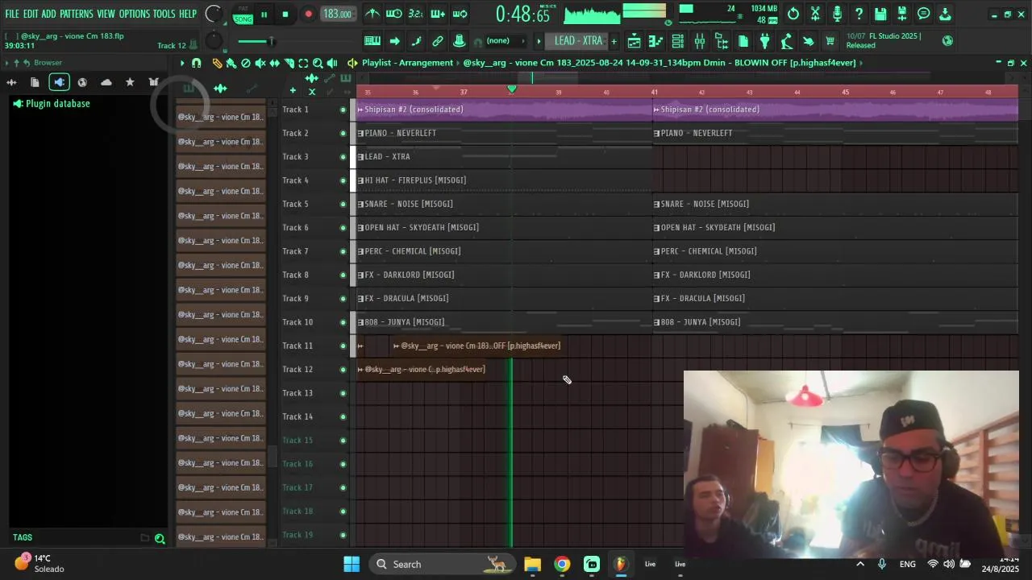The height and width of the screenshot is (580, 1032).
Task: Open Google Chrome from taskbar
Action: coord(562,564)
